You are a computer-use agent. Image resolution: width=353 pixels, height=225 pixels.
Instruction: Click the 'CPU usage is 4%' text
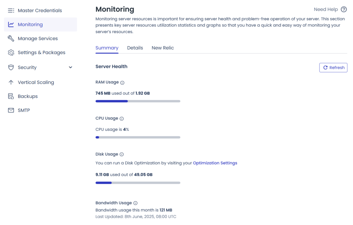(112, 129)
